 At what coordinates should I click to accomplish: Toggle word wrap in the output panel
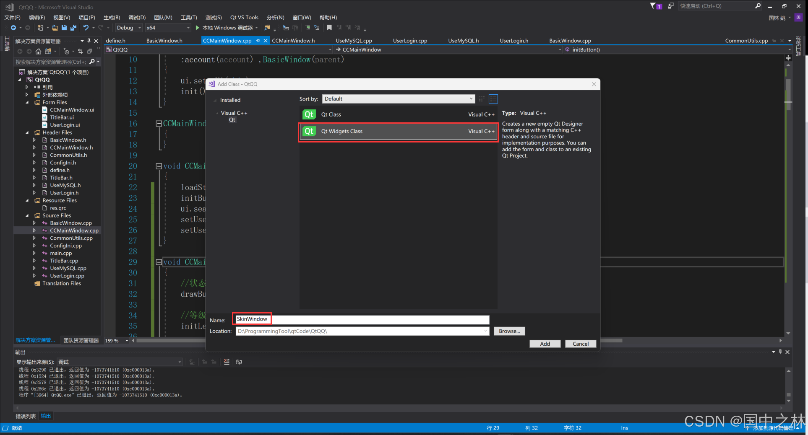pos(239,362)
